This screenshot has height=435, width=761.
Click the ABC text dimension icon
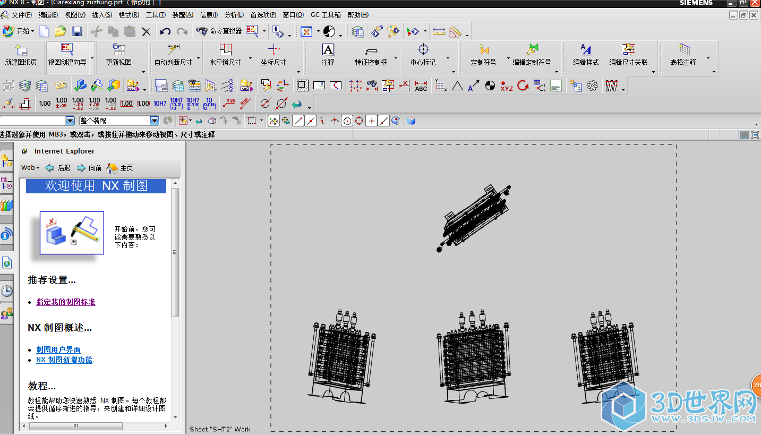point(421,86)
